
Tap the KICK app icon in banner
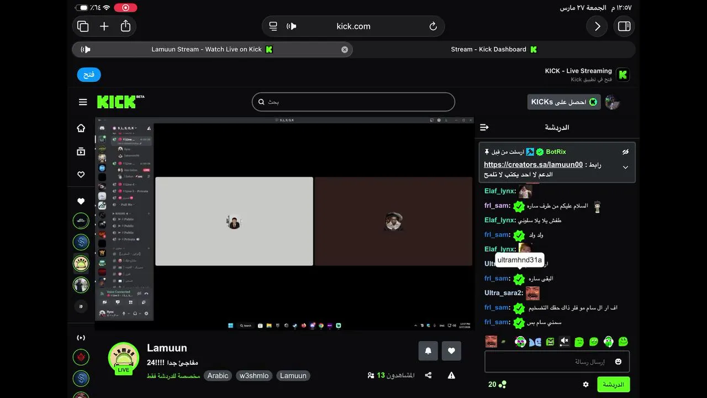[623, 75]
